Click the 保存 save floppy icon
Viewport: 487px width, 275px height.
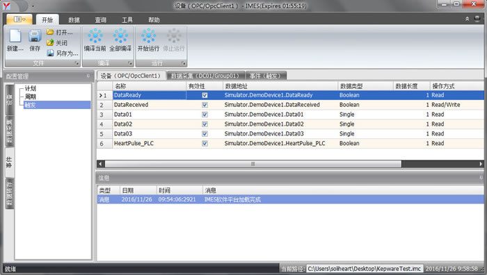(35, 36)
